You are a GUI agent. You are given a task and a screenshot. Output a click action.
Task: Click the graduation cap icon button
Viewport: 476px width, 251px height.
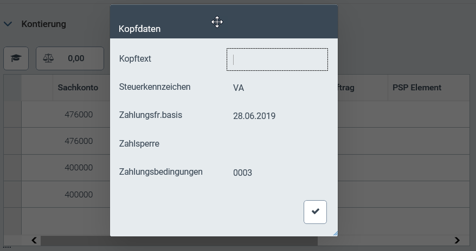[x=16, y=58]
